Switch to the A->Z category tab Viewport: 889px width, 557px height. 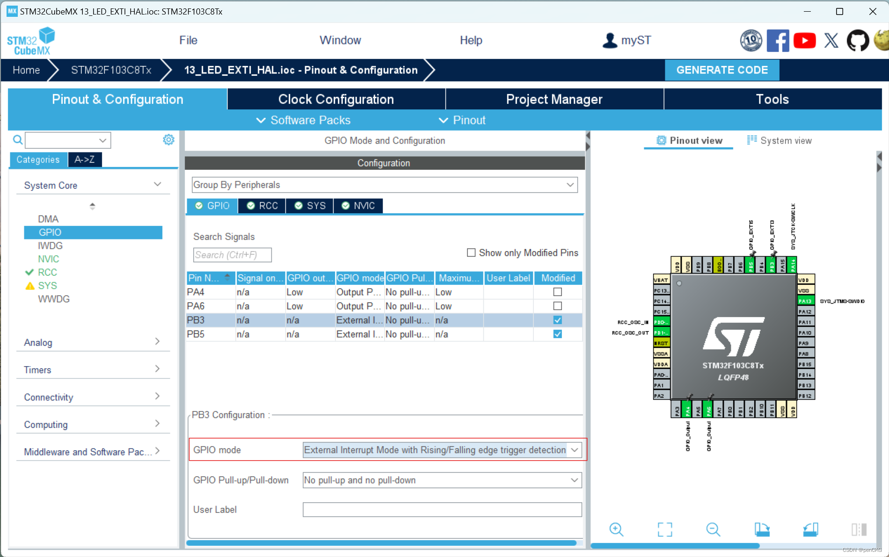coord(85,159)
